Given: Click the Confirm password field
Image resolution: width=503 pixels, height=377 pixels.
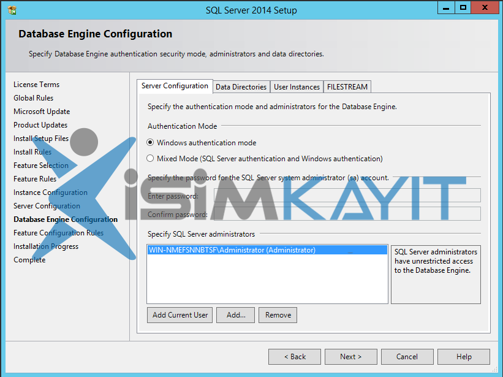Looking at the screenshot, I should 347,214.
